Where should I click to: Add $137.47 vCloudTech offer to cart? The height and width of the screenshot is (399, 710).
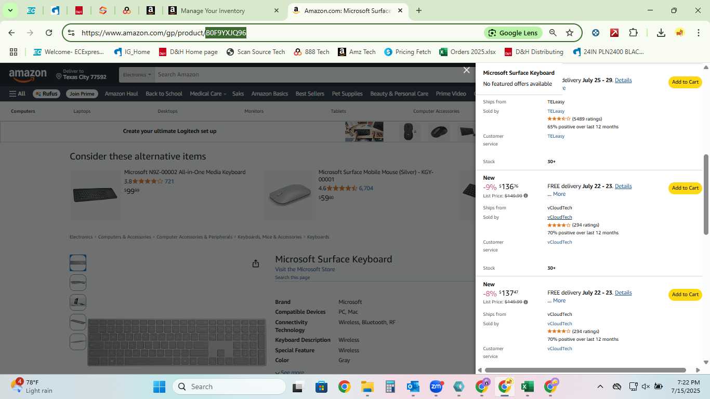click(685, 295)
